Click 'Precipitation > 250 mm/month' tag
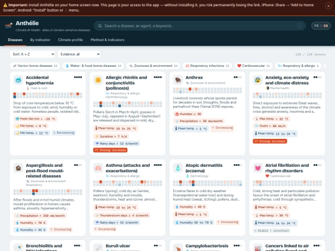Viewport: 335px width, 251px height. 40,216
